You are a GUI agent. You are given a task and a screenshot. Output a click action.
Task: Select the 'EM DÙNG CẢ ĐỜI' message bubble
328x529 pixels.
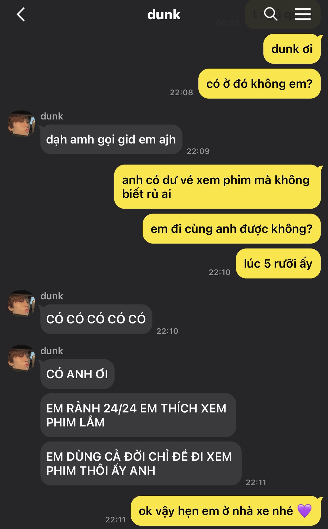tap(141, 463)
